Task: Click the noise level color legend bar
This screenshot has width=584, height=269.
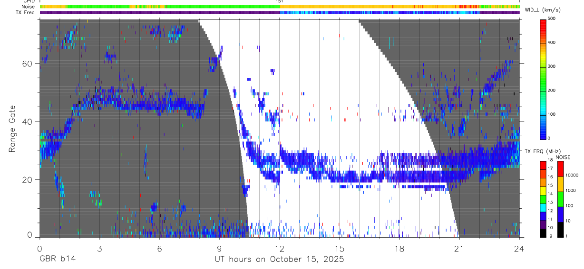Action: [560, 198]
